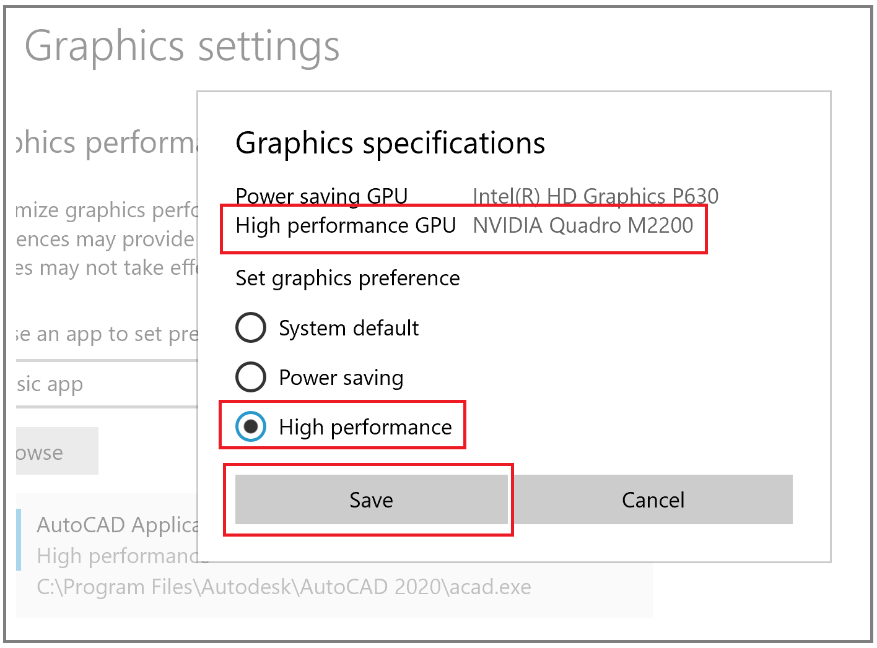Click the NVIDIA Quadro M2200 text
Image resolution: width=877 pixels, height=648 pixels.
[x=583, y=226]
